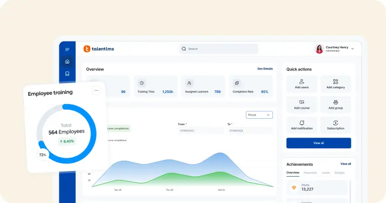Click the Add users icon
The height and width of the screenshot is (203, 386).
(302, 82)
